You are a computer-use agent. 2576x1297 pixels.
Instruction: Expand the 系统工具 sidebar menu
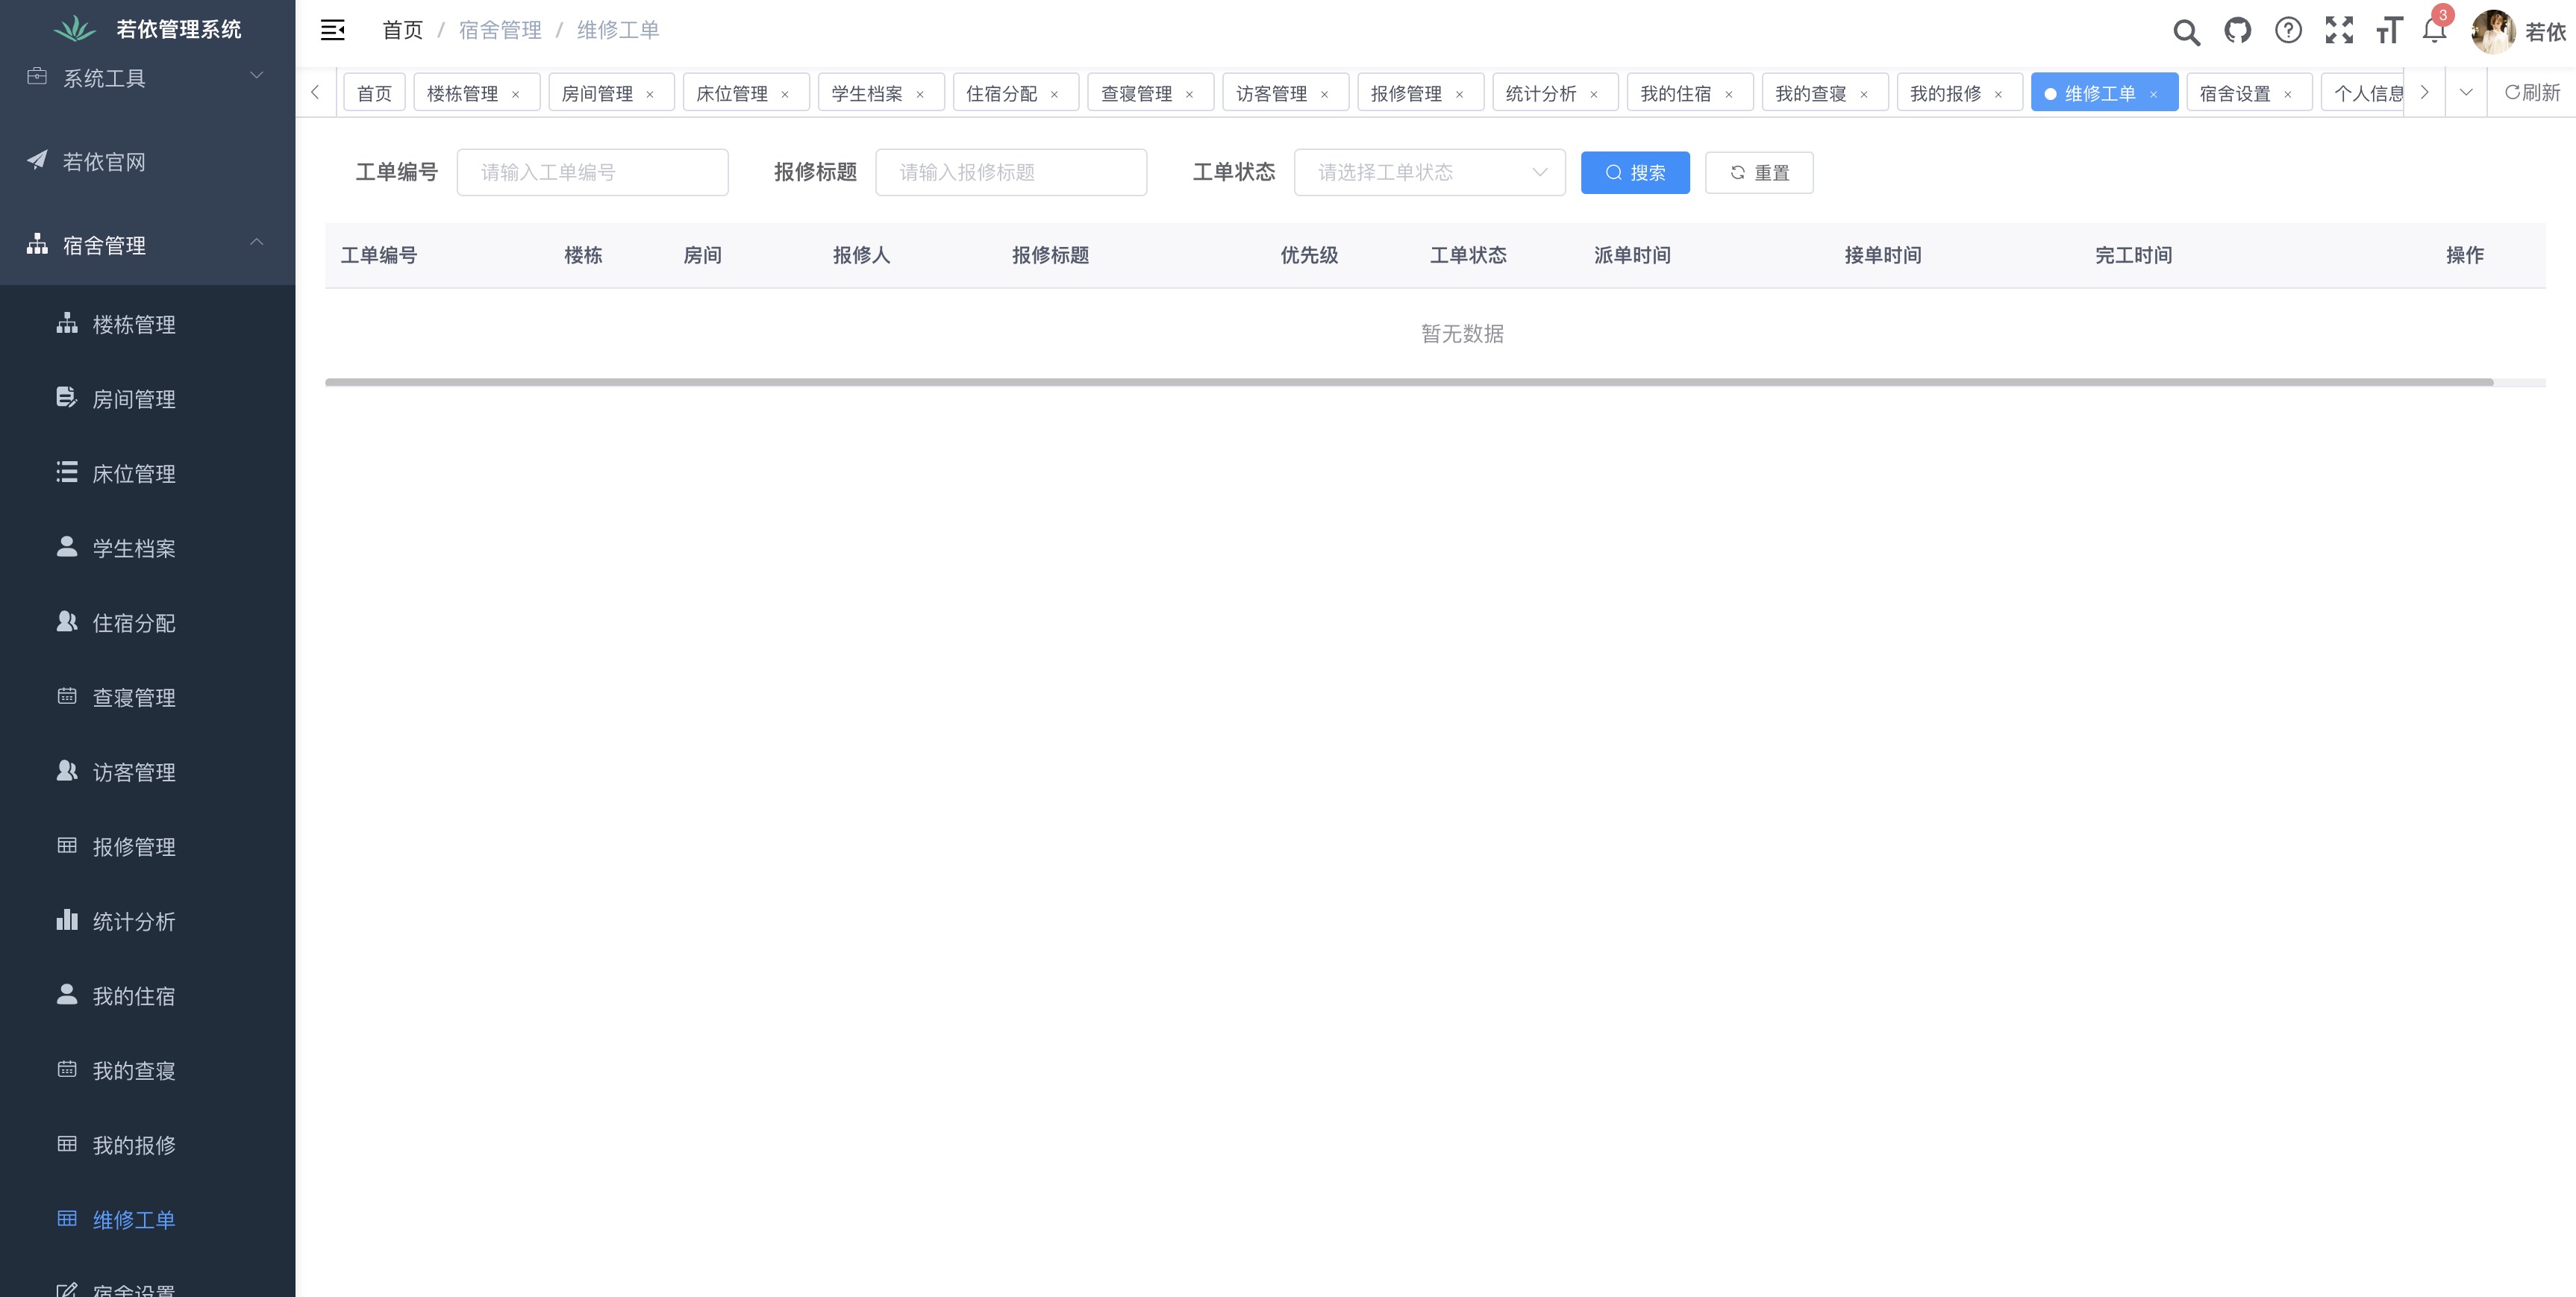(x=148, y=77)
